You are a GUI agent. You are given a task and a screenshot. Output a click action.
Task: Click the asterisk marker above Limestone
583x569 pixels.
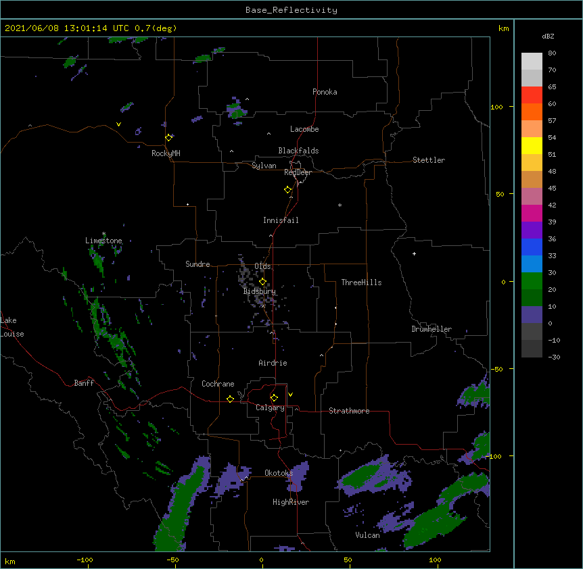103,234
